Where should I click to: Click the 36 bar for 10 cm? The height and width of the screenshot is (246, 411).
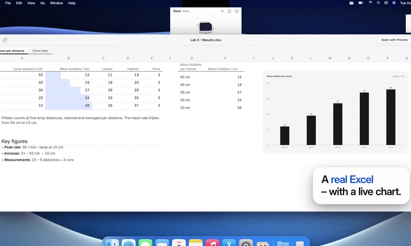pos(391,117)
